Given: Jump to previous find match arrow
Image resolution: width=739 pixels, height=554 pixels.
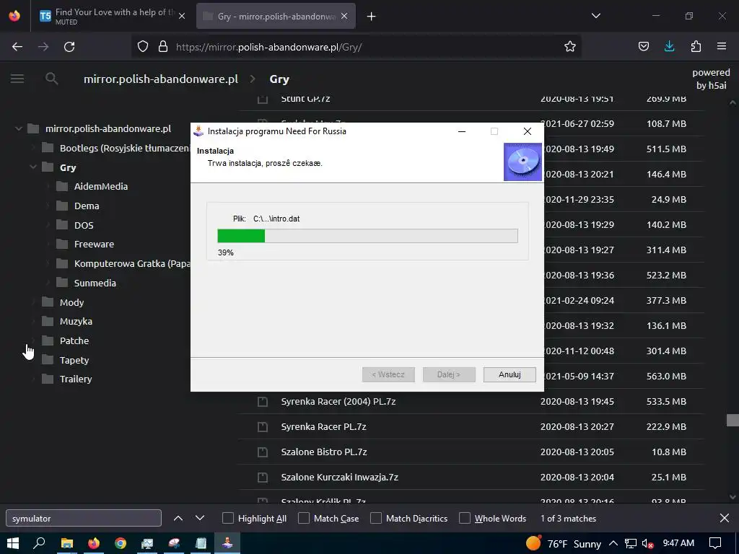Looking at the screenshot, I should [178, 518].
